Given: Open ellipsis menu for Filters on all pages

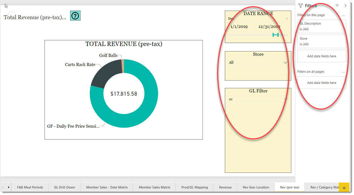Looking at the screenshot, I should coord(343,72).
